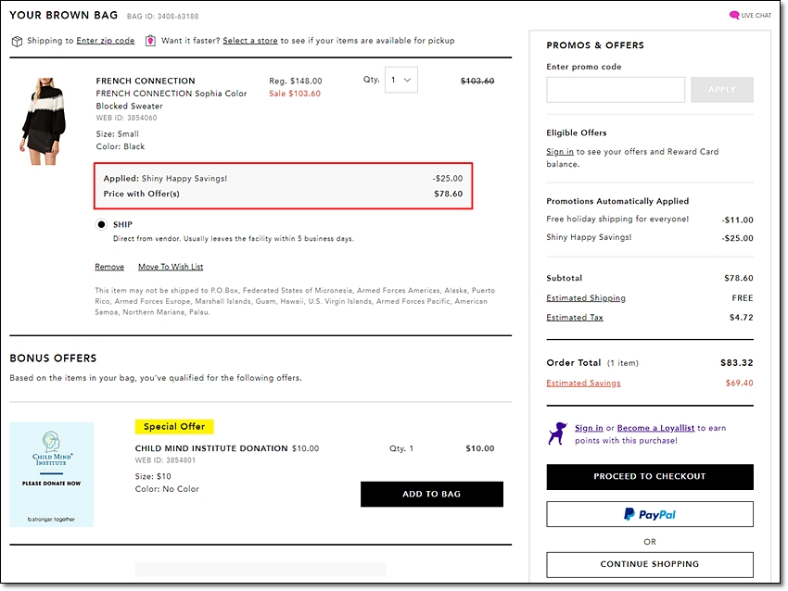The image size is (788, 591).
Task: Click the Enter zip code link
Action: [106, 41]
